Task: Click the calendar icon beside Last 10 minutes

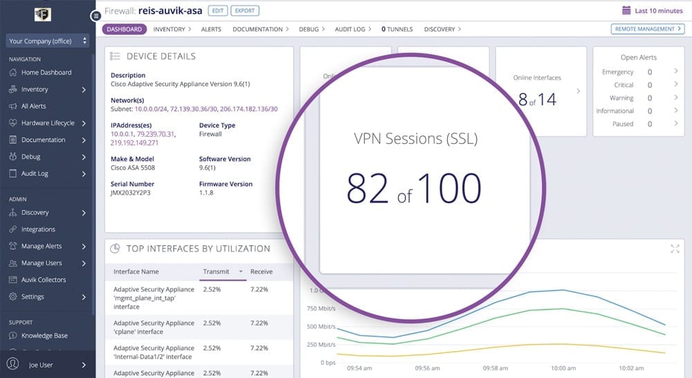Action: pyautogui.click(x=626, y=10)
